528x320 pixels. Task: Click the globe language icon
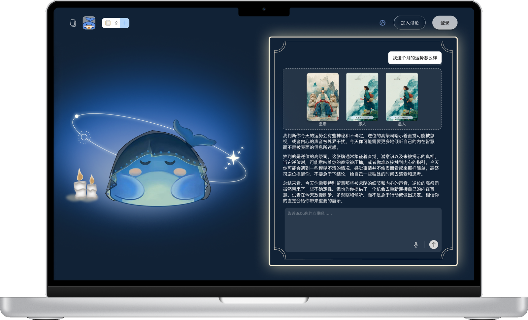pyautogui.click(x=382, y=23)
